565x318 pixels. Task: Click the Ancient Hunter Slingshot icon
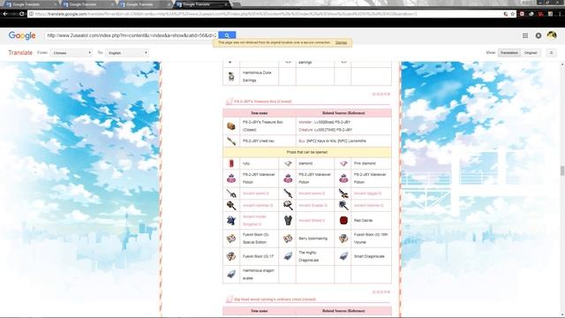tap(231, 220)
